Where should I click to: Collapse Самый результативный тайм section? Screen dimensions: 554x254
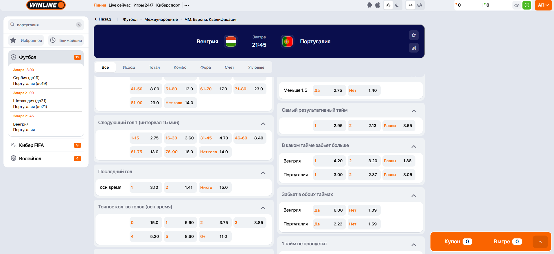pos(414,111)
